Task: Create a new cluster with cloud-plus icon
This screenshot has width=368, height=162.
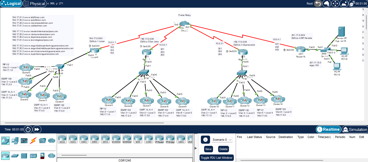Action: pyautogui.click(x=327, y=4)
